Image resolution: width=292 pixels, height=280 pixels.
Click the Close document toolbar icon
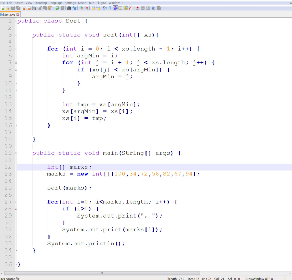click(23, 8)
